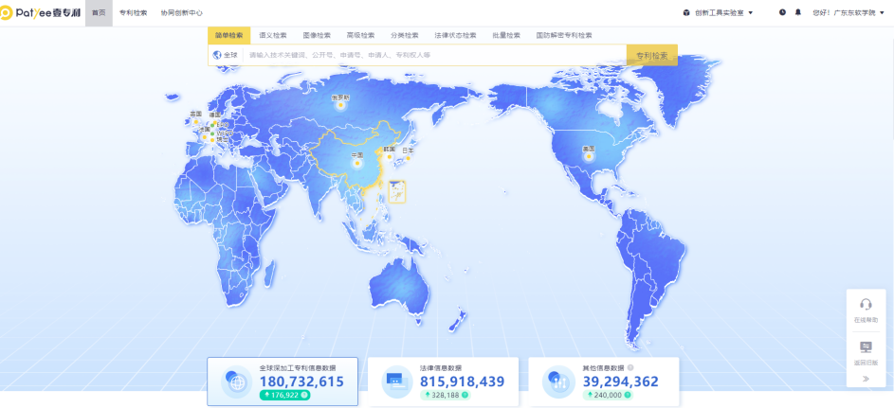Focus the patent keyword search input field
The width and height of the screenshot is (894, 408).
(431, 55)
